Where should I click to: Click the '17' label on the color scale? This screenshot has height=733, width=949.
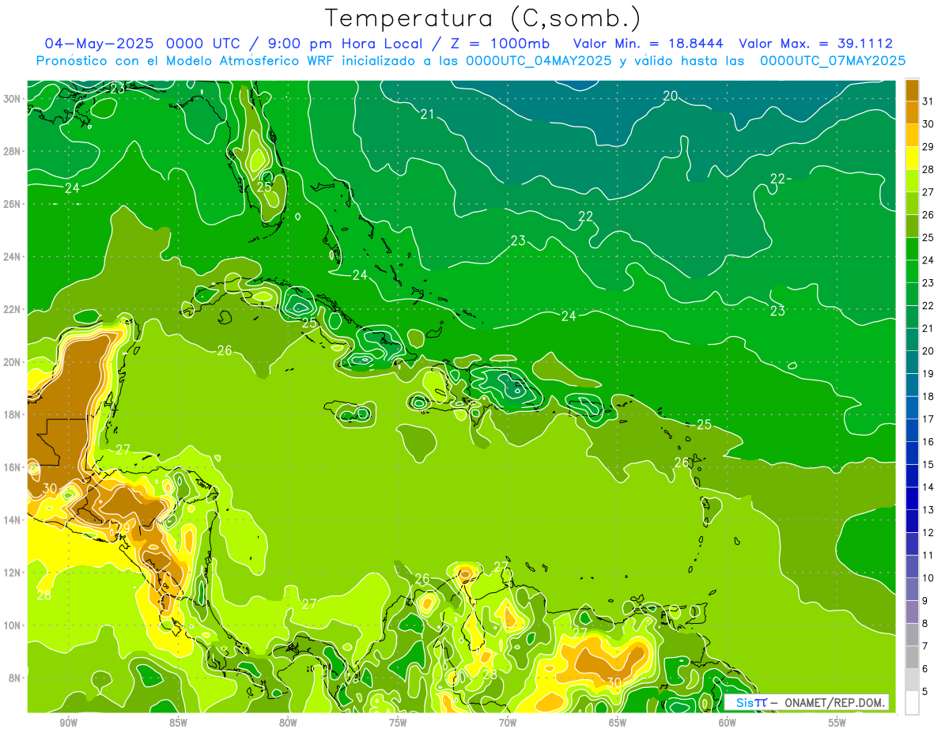(928, 419)
